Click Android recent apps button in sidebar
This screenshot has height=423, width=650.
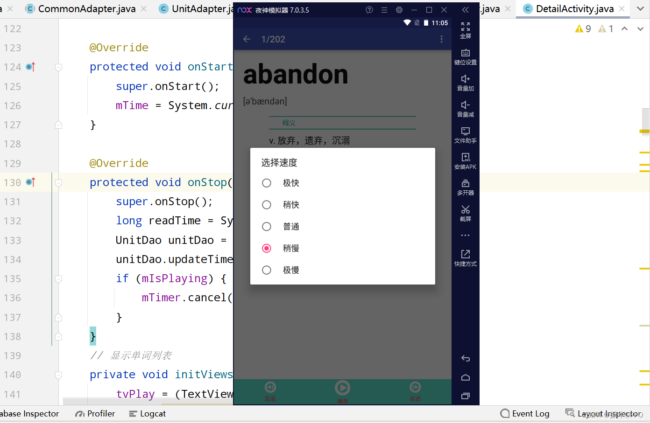(466, 396)
